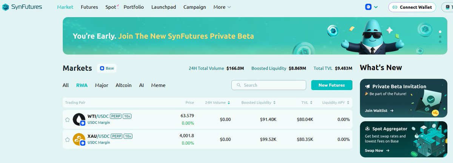The image size is (453, 163).
Task: Click the SynFutures logo
Action: point(22,7)
